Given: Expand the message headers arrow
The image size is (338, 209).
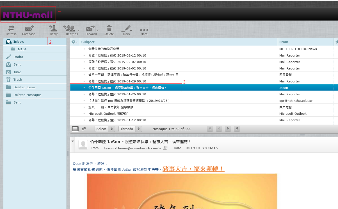Looking at the screenshot, I should coord(73,141).
